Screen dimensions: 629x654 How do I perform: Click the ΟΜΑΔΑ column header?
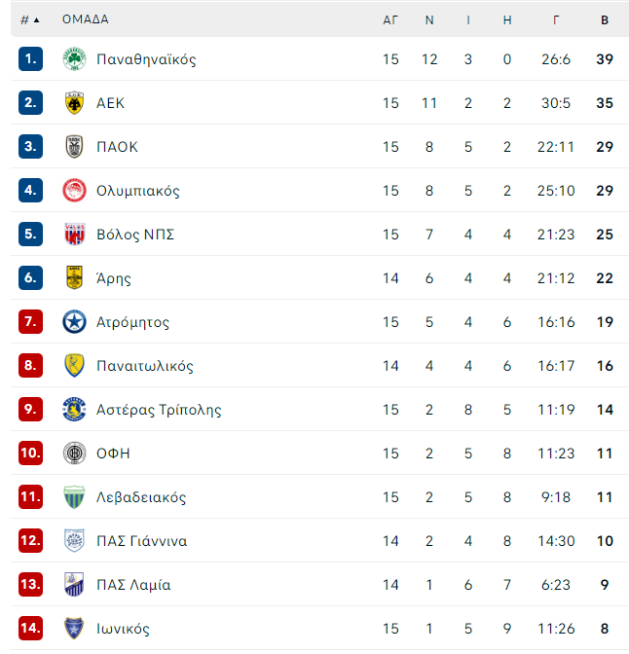coord(85,19)
